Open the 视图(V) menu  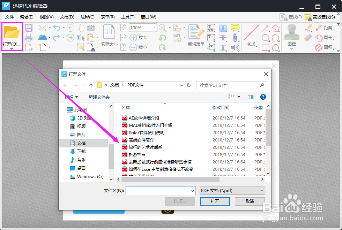[x=47, y=17]
